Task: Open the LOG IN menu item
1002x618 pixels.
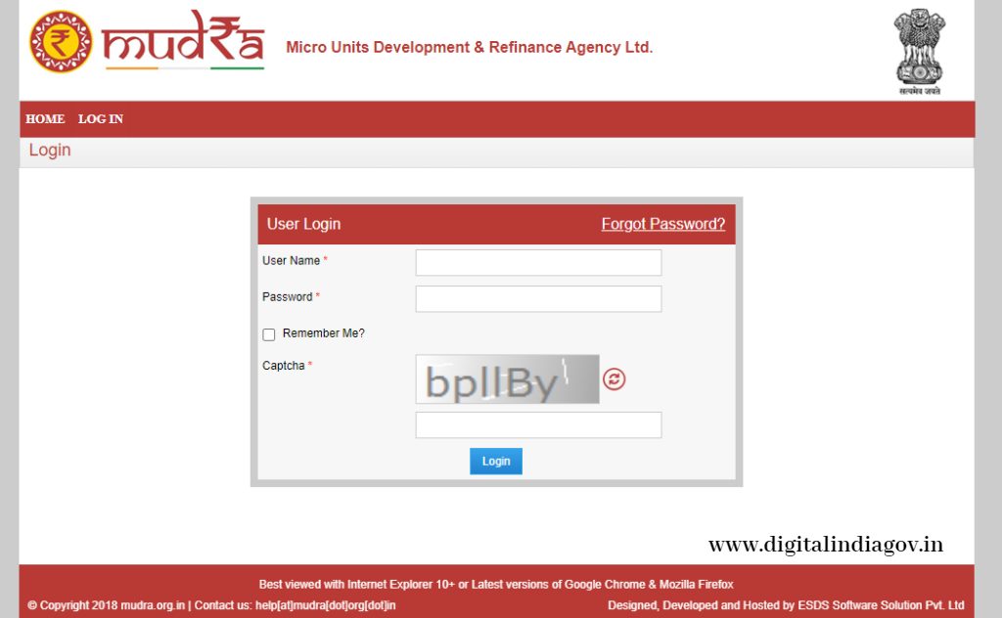Action: pyautogui.click(x=101, y=118)
